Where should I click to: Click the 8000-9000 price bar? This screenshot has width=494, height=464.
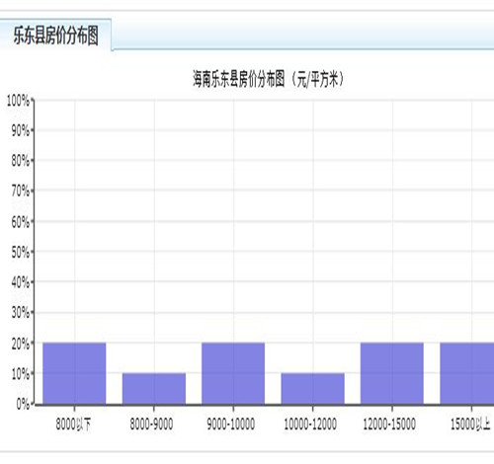point(154,389)
